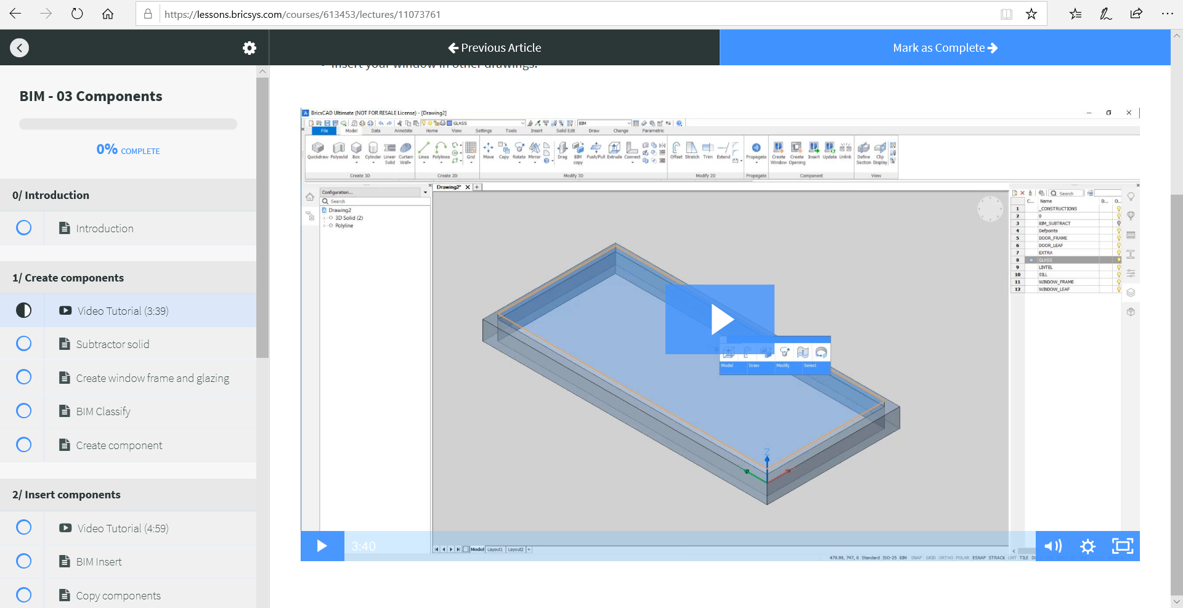The height and width of the screenshot is (608, 1183).
Task: Select Video Tutorial (3:39) lecture title
Action: (123, 311)
